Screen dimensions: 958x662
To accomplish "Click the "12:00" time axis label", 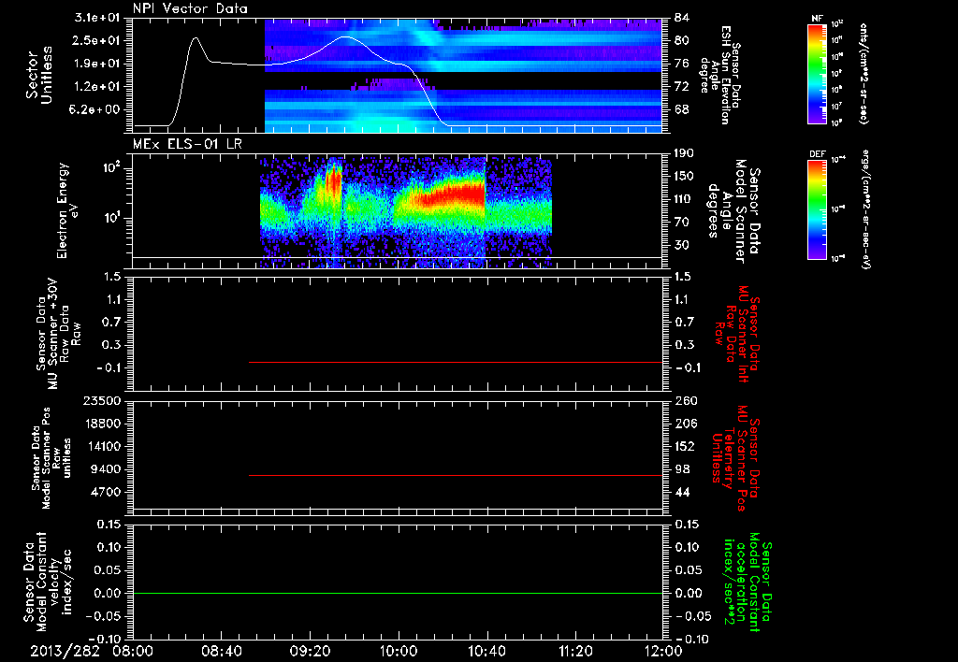I will (663, 651).
